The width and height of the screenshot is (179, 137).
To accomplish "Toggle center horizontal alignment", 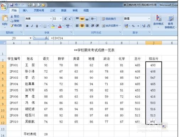I will 82,26.
